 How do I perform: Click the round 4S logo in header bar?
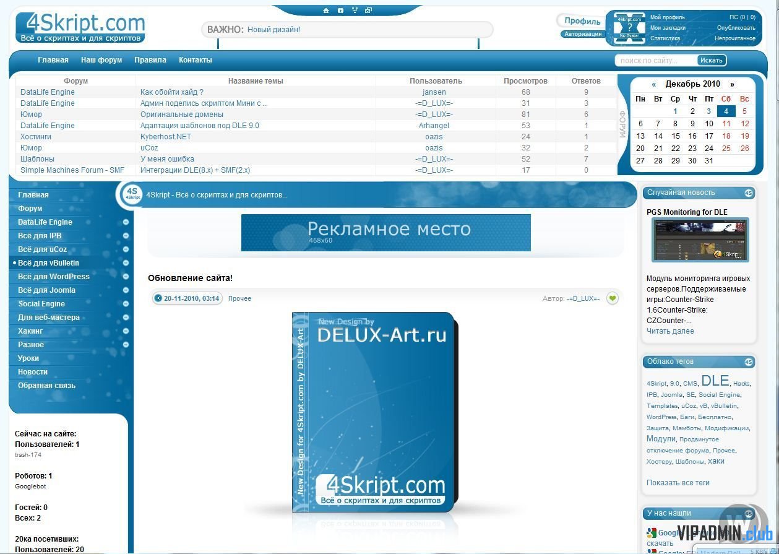pyautogui.click(x=131, y=194)
